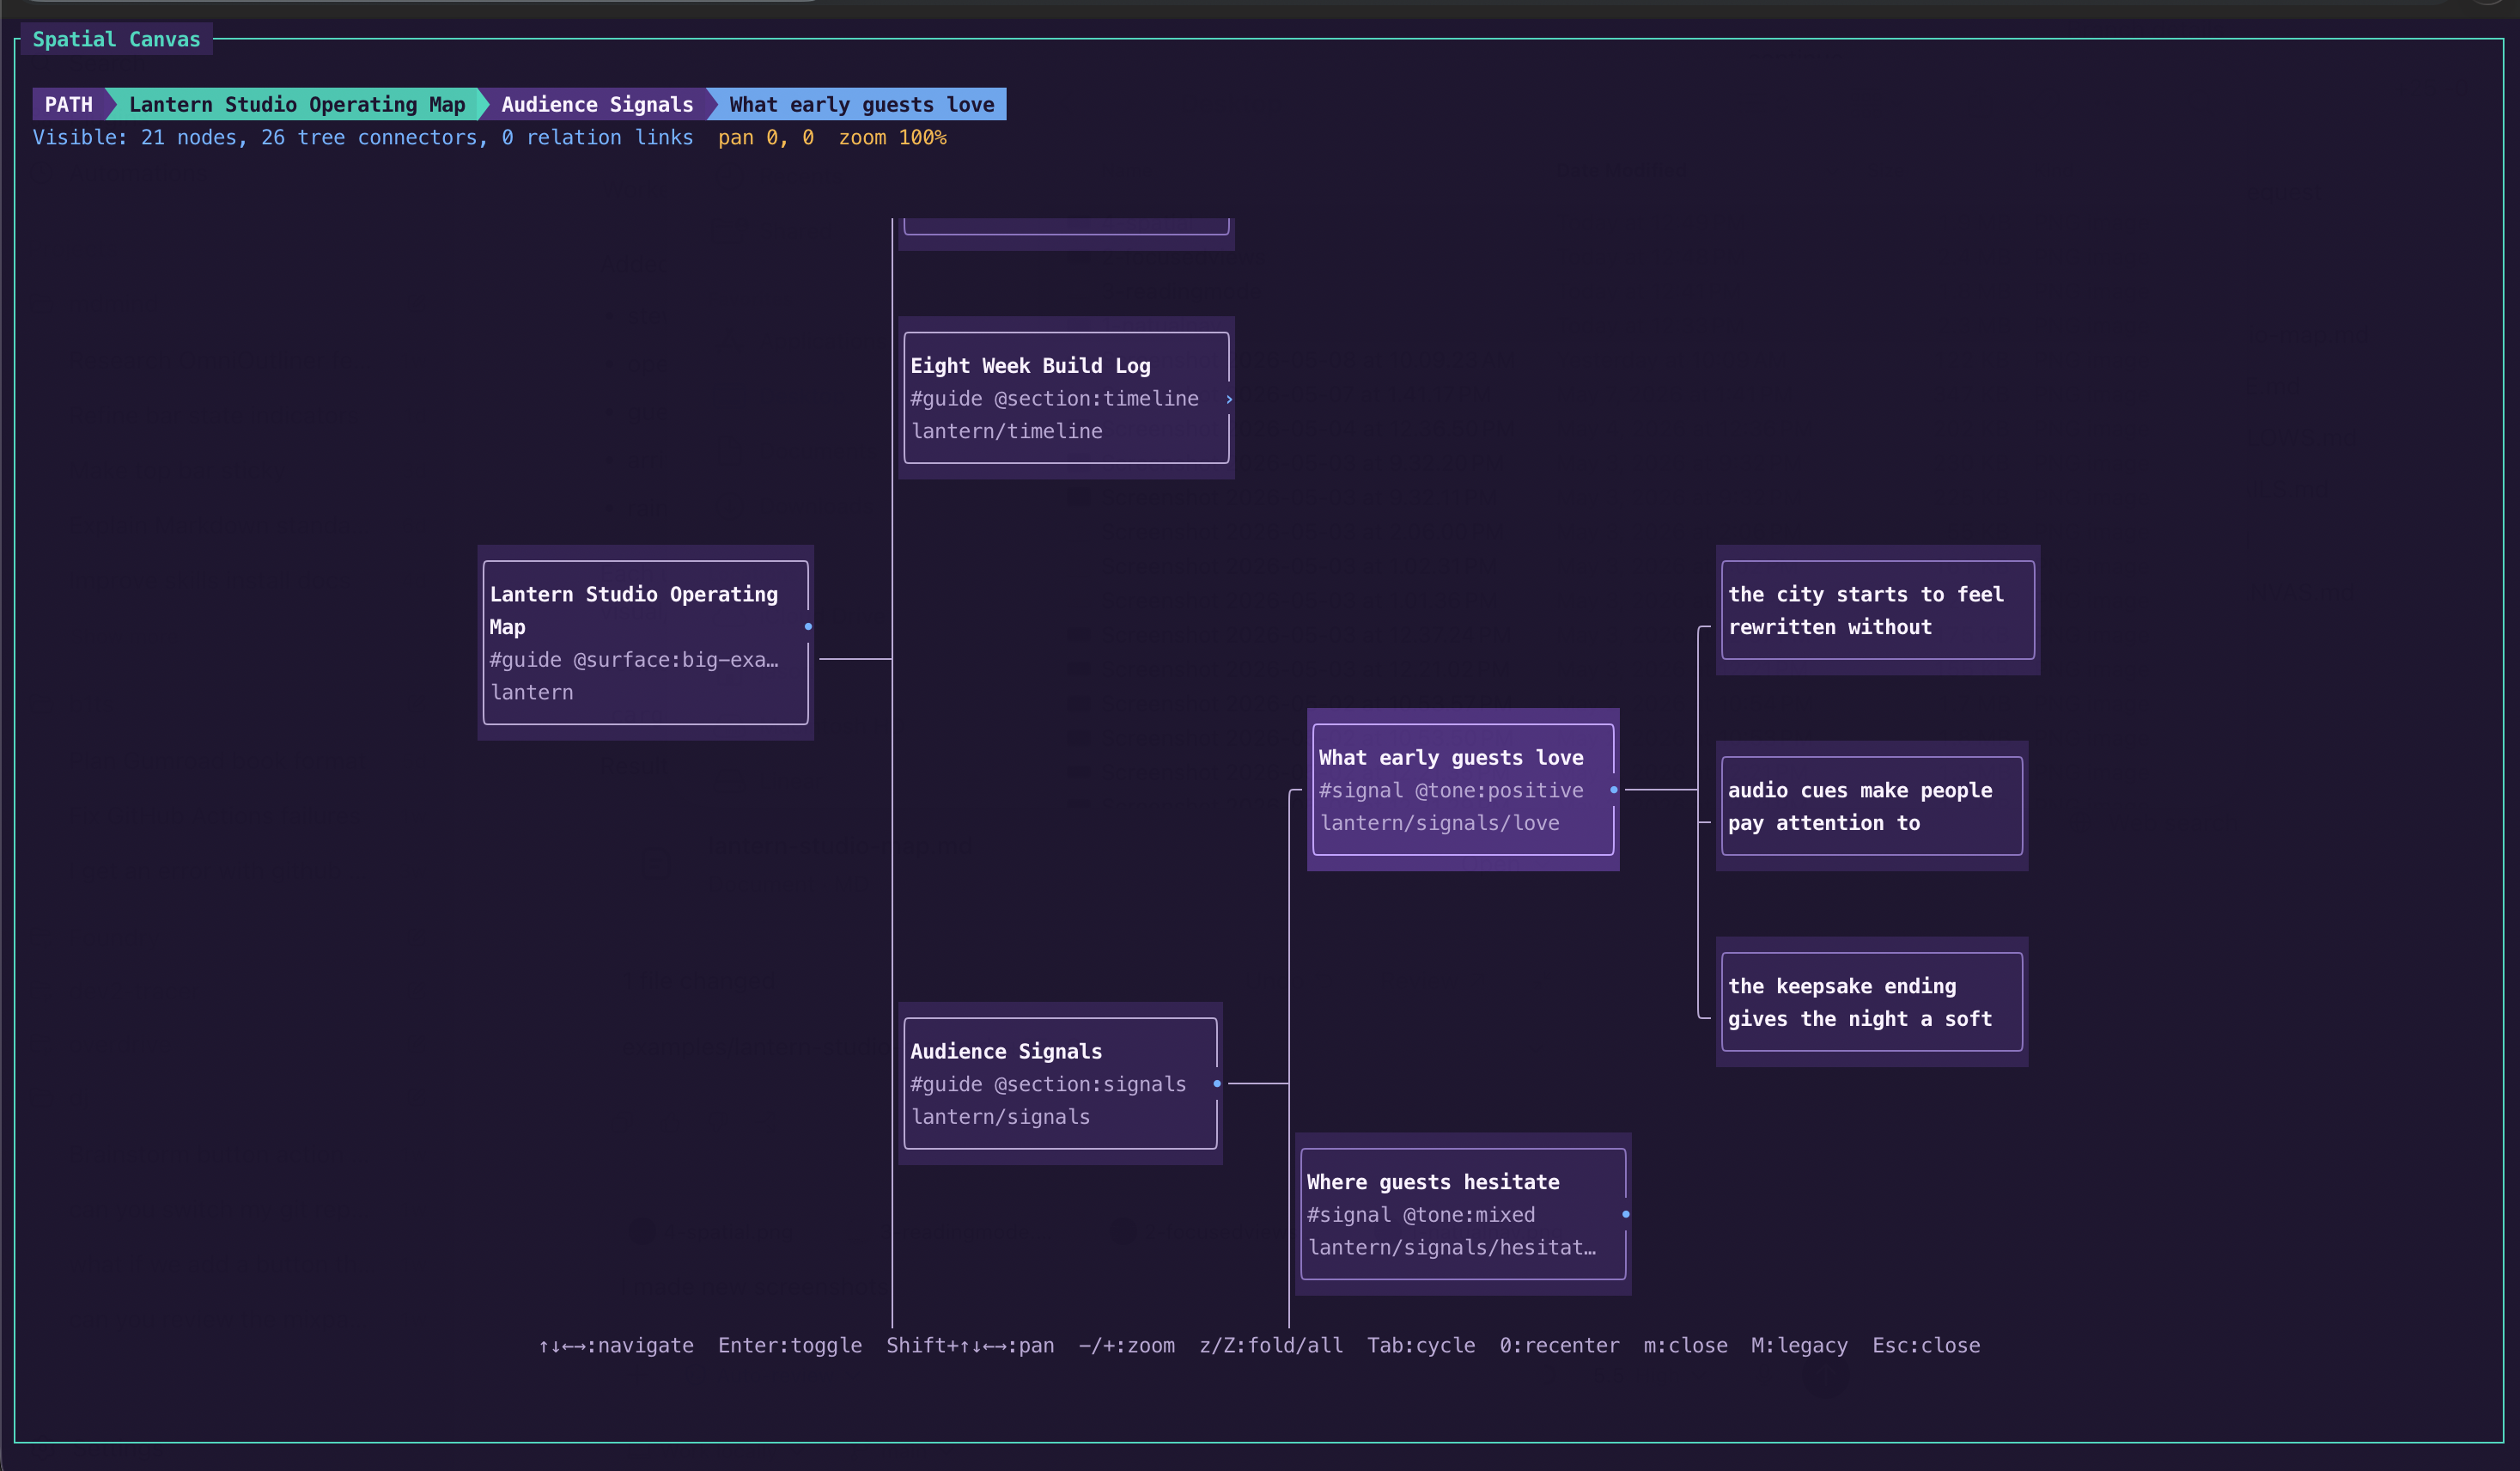Open the 'the keepsake ending' leaf node
The width and height of the screenshot is (2520, 1471).
[x=1872, y=1002]
